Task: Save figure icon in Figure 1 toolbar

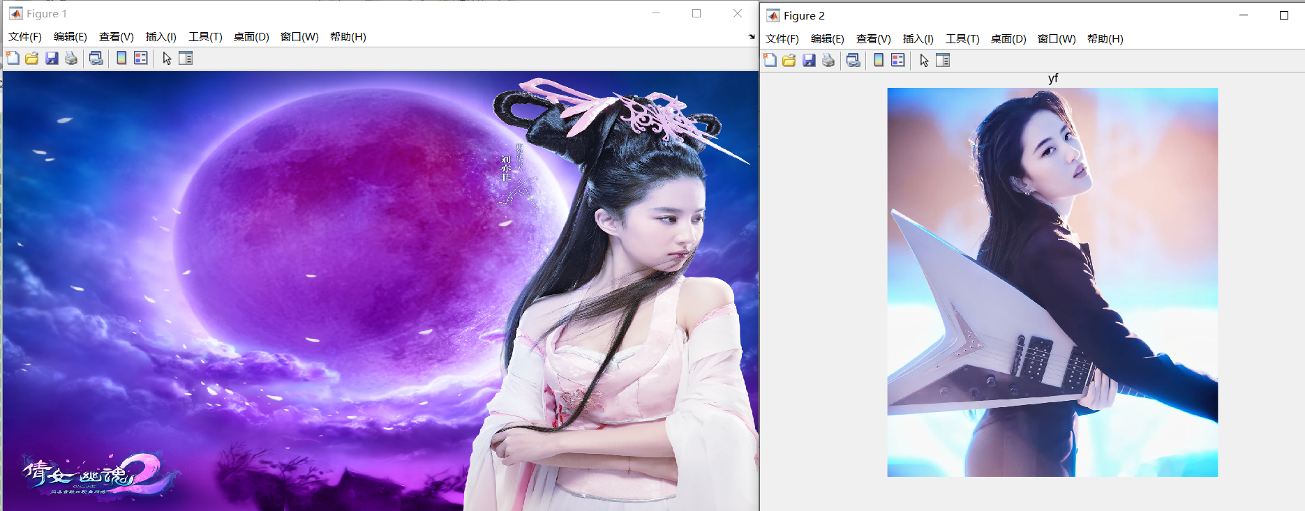Action: [x=52, y=58]
